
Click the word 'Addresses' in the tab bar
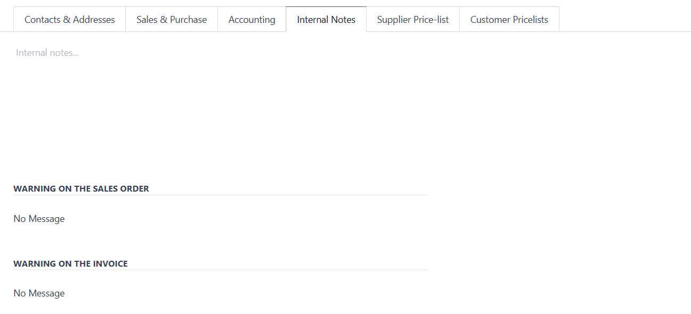[x=94, y=20]
